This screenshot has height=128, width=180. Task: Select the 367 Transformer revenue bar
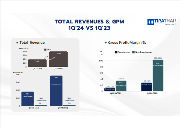pos(28,99)
